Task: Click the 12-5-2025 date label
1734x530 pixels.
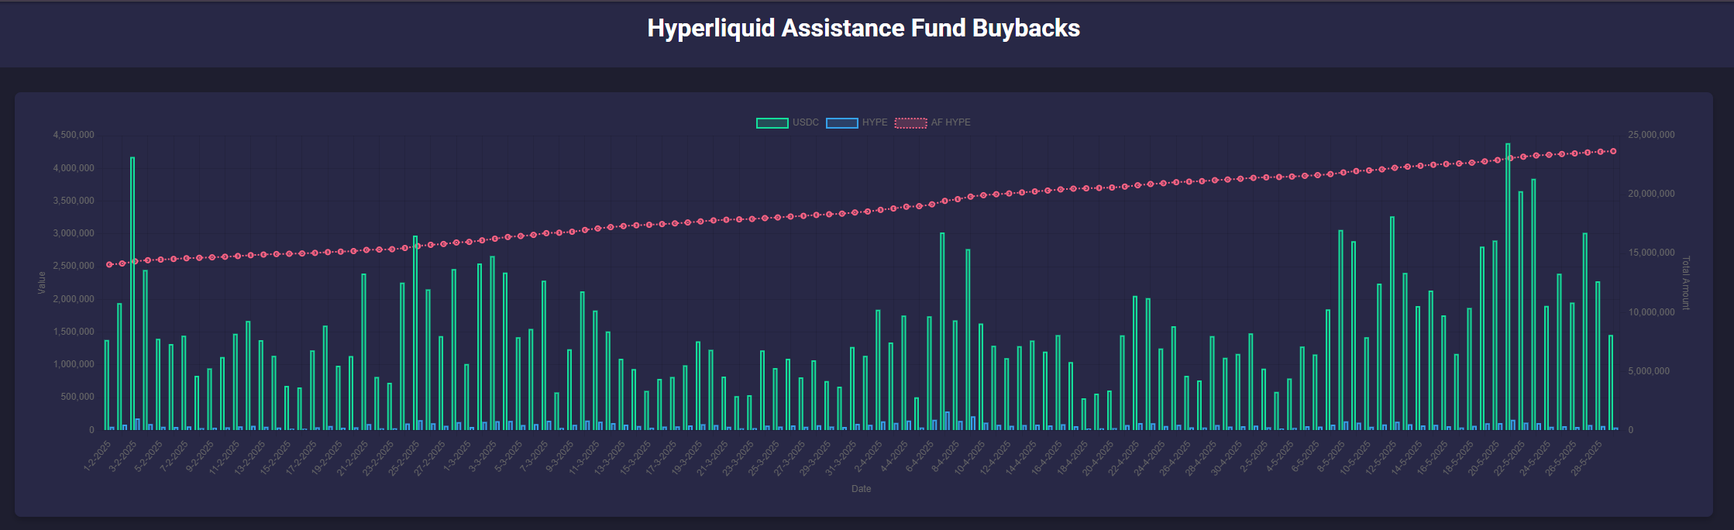Action: click(1381, 457)
